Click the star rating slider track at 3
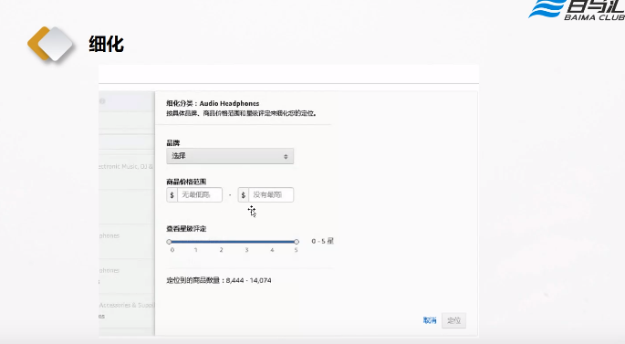This screenshot has width=625, height=344. [x=246, y=242]
